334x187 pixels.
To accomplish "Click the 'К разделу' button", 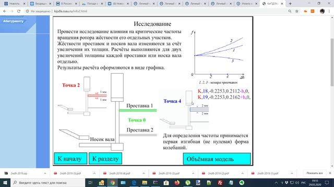I will [x=105, y=158].
